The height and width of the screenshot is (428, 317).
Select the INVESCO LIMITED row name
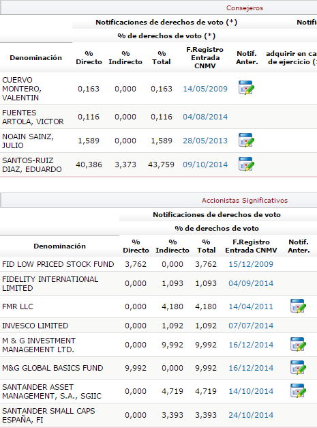coord(35,326)
